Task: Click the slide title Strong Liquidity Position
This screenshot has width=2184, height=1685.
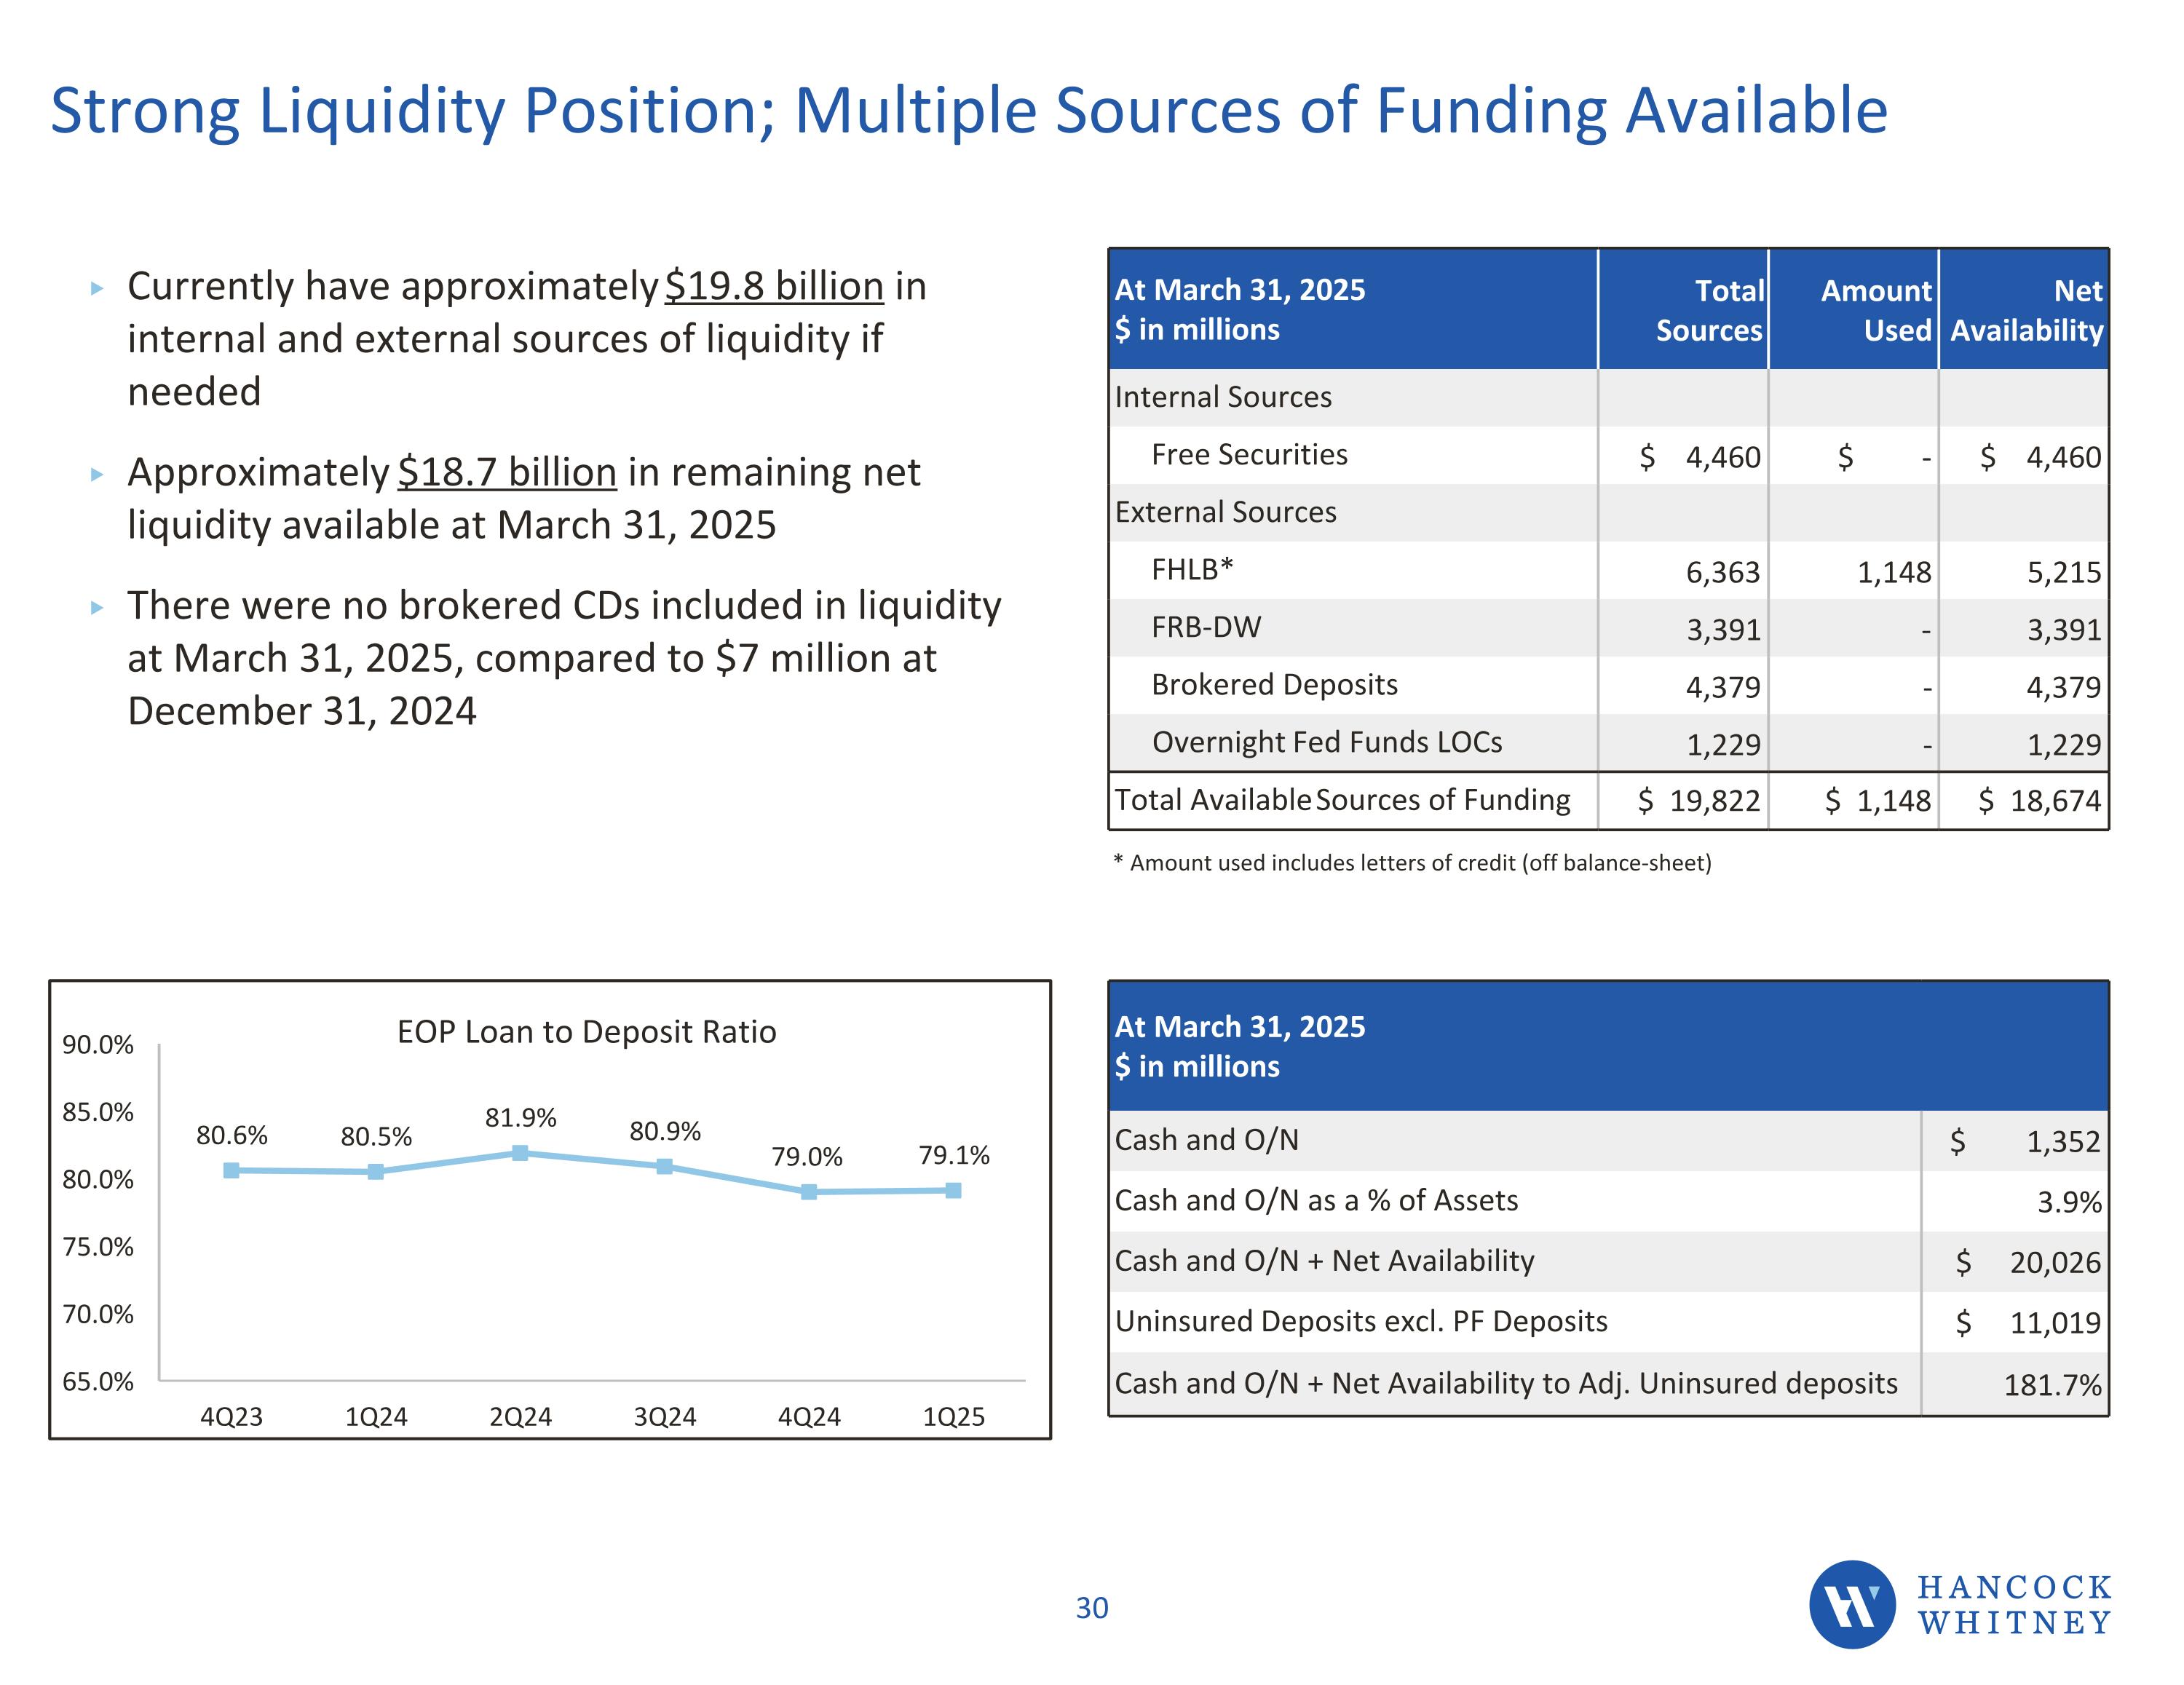Action: (x=968, y=110)
